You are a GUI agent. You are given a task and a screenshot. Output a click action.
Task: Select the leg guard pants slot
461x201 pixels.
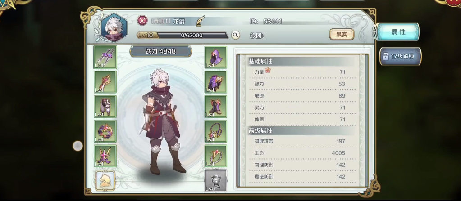pos(105,107)
